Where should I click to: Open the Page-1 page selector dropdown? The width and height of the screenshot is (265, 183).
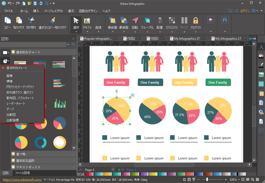click(113, 170)
